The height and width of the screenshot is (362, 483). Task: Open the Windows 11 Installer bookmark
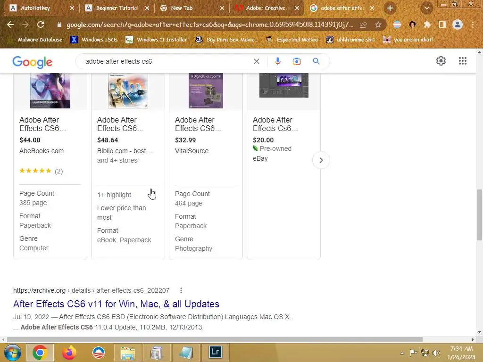pos(157,40)
